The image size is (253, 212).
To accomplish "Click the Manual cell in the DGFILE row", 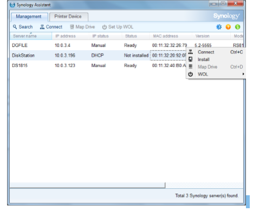I will click(99, 45).
